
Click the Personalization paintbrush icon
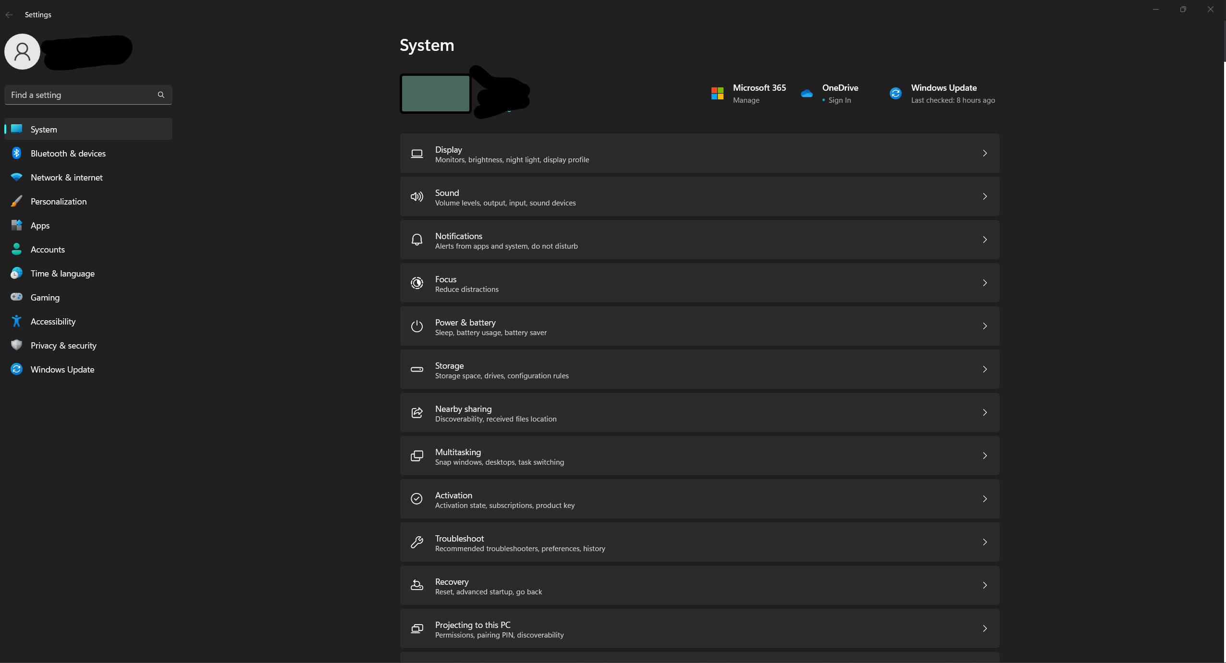(16, 201)
